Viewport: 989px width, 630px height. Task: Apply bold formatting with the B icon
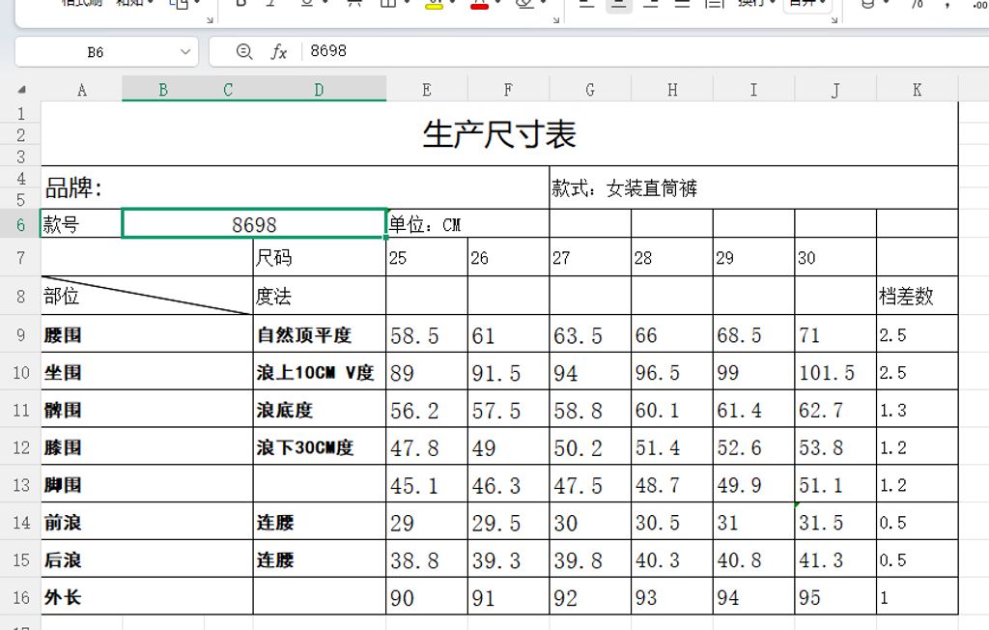coord(240,5)
